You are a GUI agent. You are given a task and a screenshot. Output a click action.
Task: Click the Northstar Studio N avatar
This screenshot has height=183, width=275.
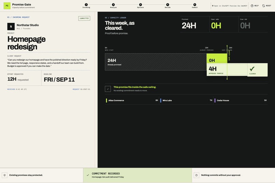[11, 27]
